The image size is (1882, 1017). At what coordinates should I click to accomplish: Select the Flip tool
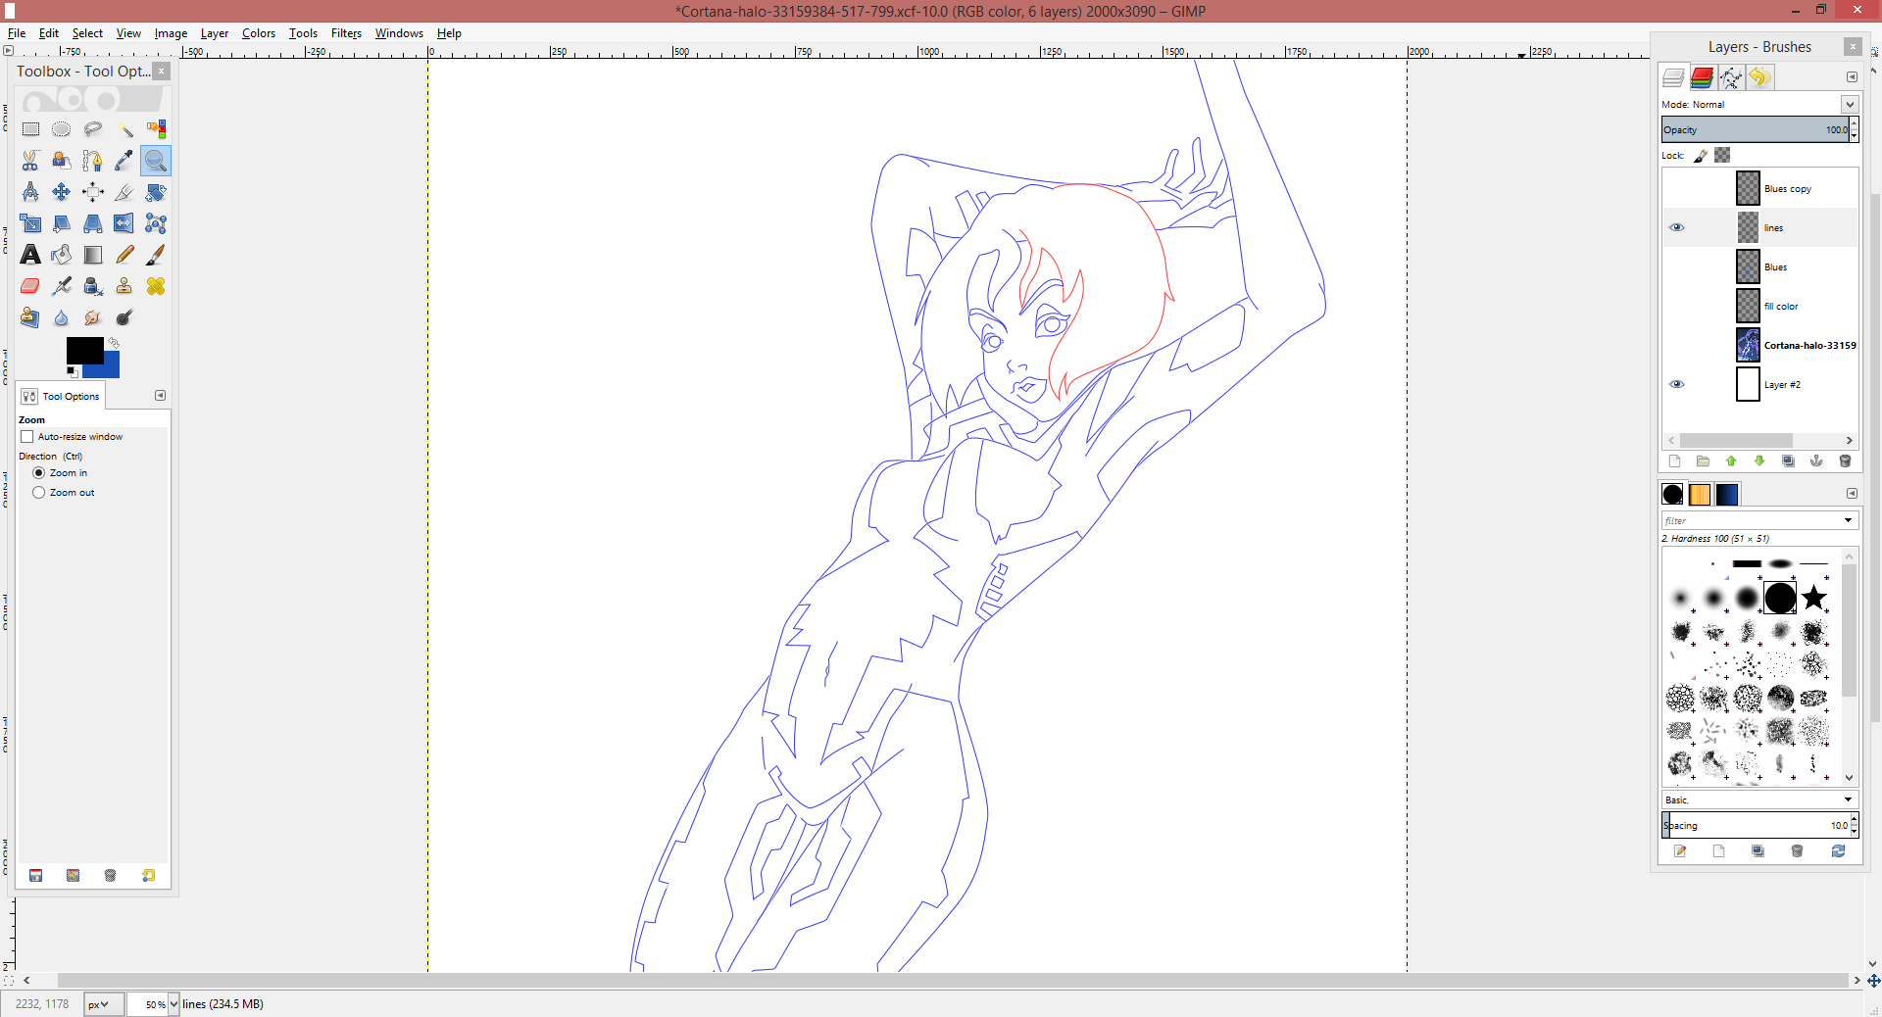124,223
